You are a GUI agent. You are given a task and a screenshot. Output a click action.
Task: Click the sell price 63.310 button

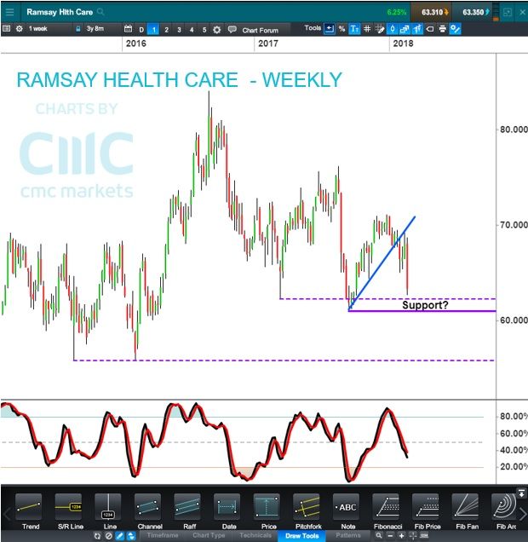tap(431, 12)
